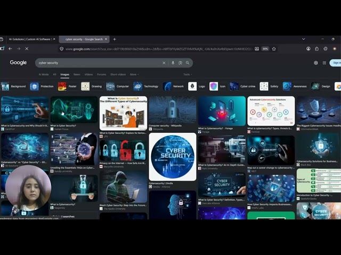Open the extensions icon in toolbar

(317, 49)
